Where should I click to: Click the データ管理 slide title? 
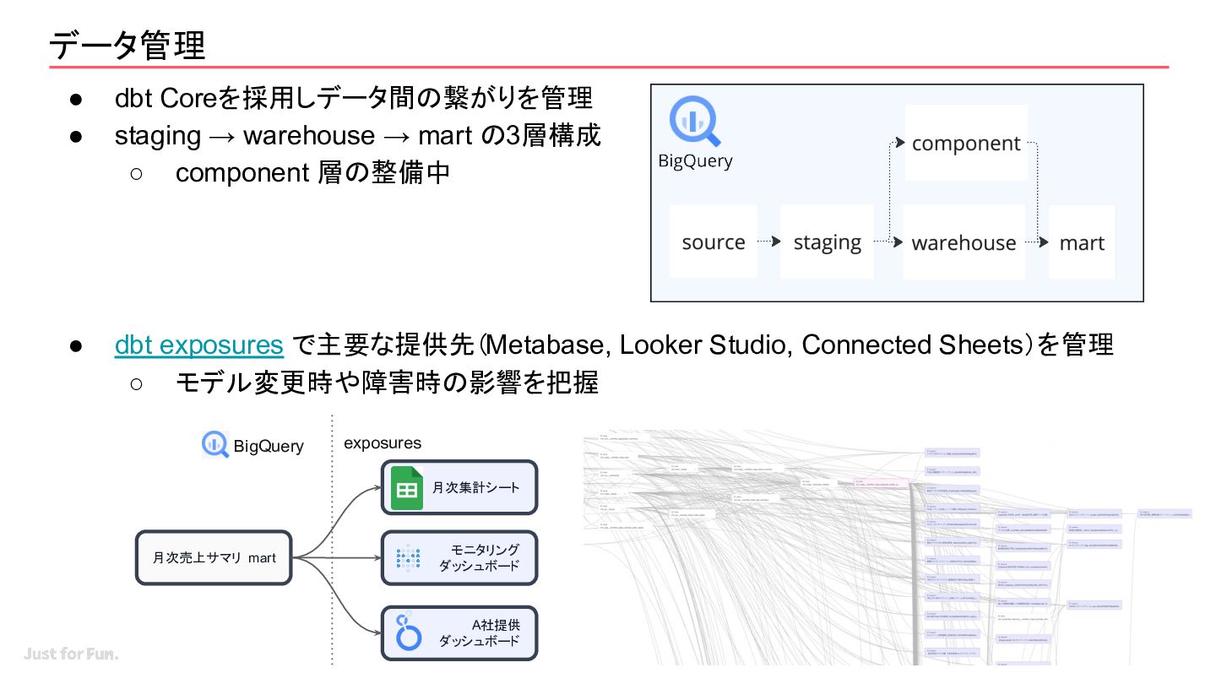click(128, 45)
